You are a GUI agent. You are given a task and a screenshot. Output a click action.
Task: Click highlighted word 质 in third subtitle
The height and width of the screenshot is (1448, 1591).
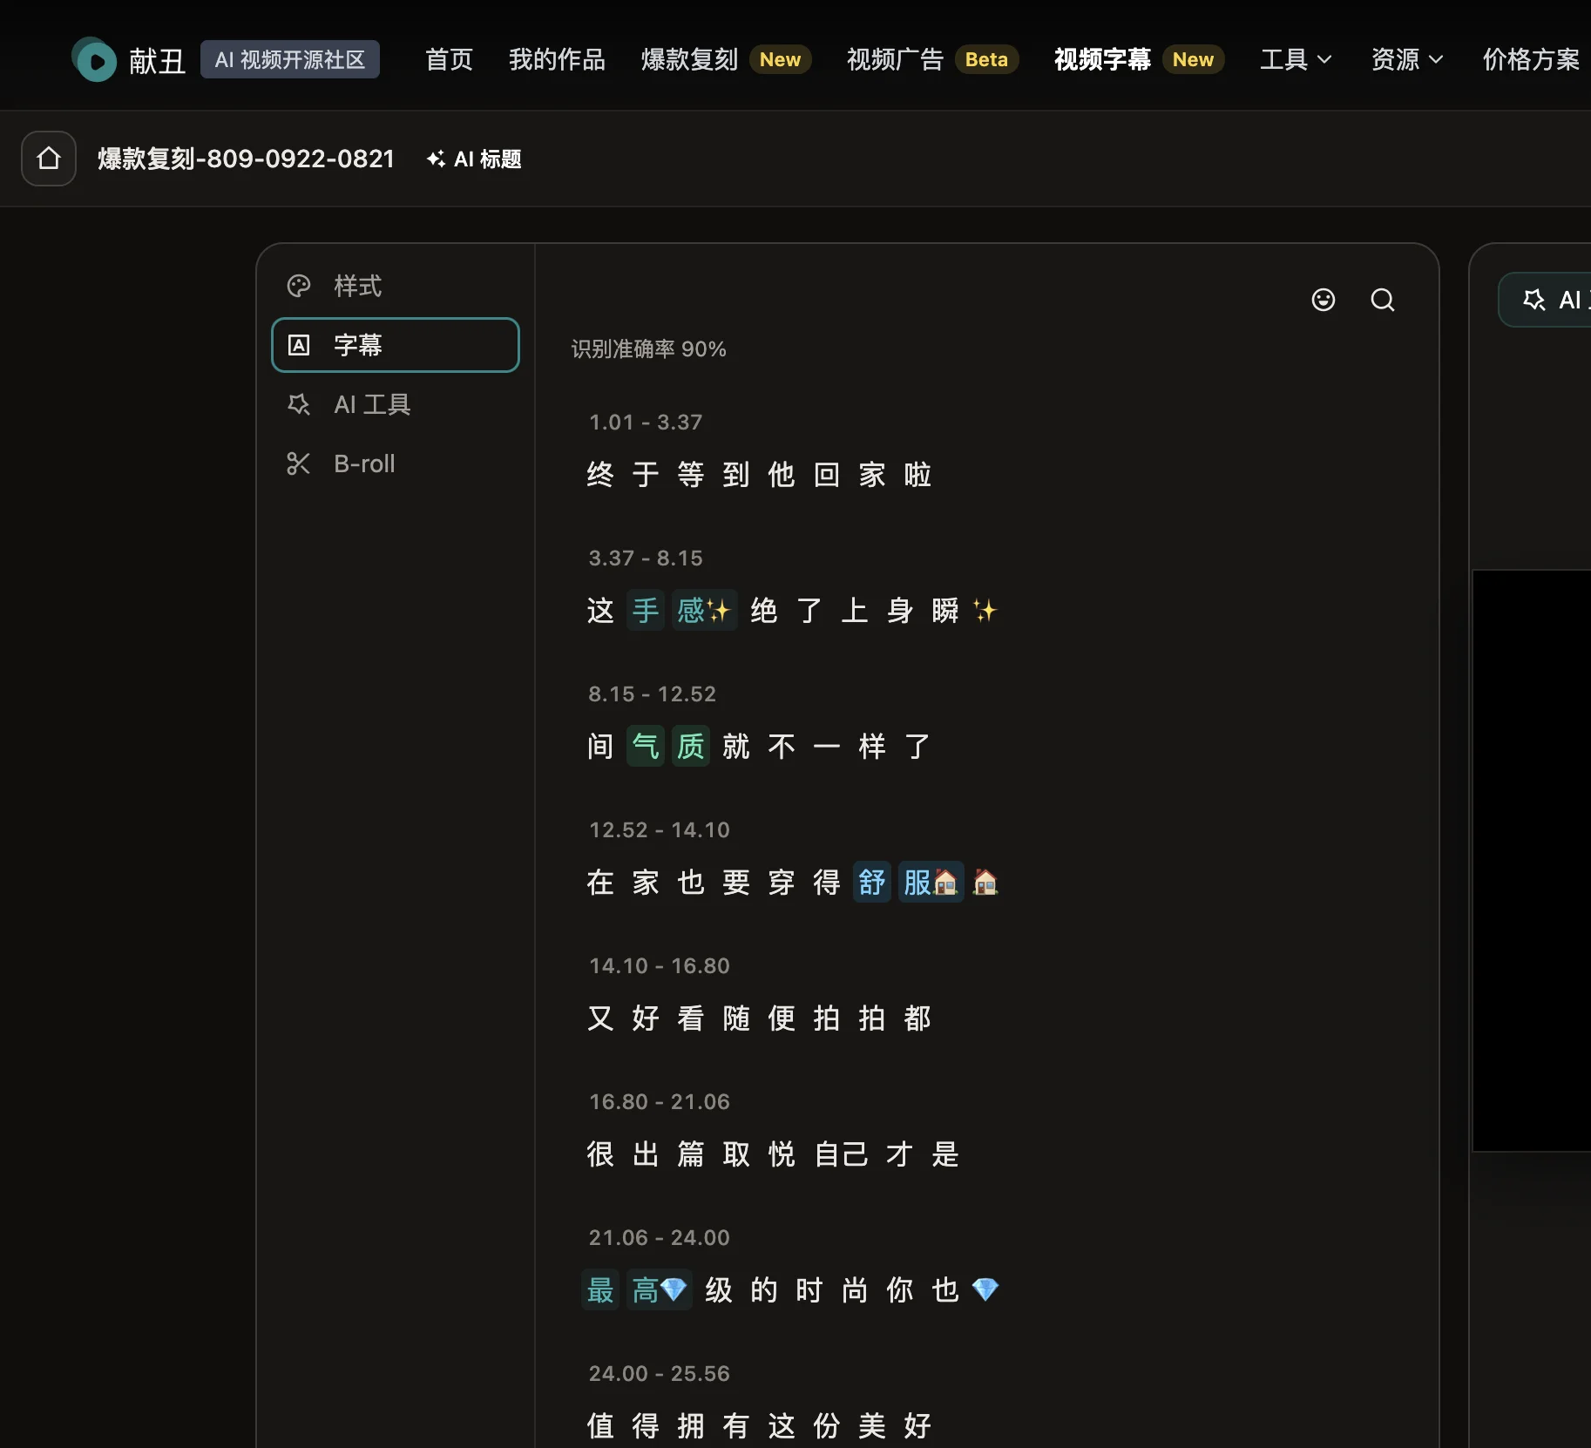(691, 746)
